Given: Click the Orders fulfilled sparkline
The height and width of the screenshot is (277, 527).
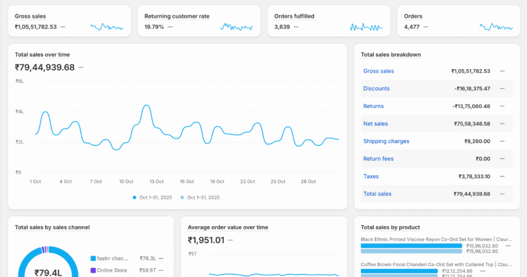Looking at the screenshot, I should click(x=366, y=27).
